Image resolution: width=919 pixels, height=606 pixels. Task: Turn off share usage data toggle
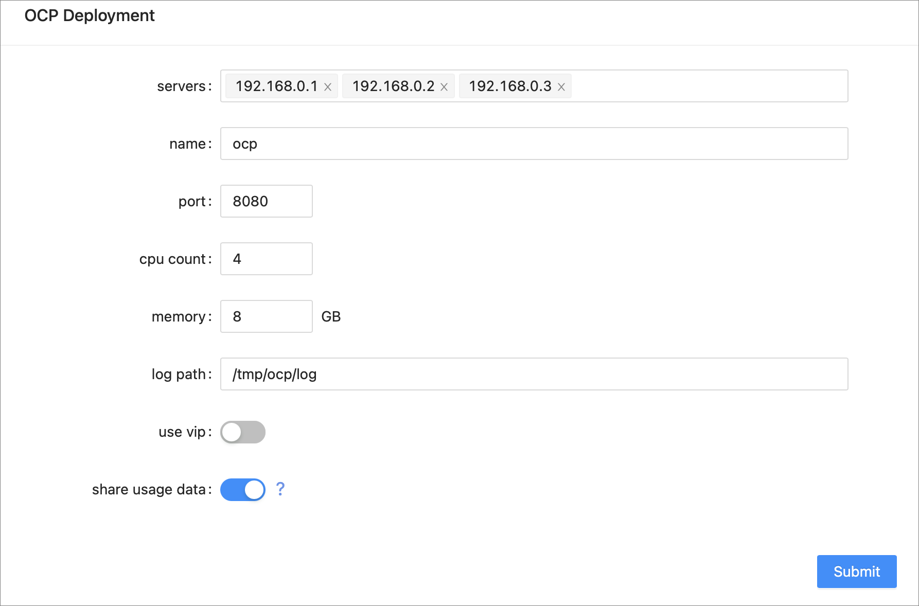243,490
